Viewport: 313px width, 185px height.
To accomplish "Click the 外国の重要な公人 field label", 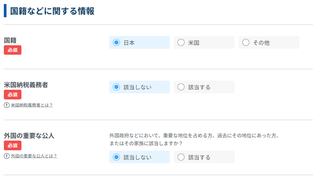I will (29, 136).
